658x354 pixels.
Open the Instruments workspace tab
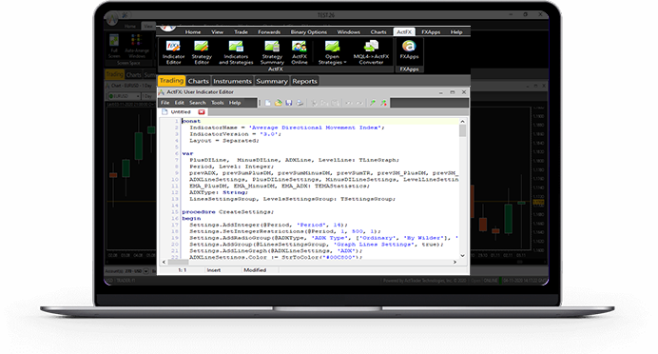click(232, 81)
